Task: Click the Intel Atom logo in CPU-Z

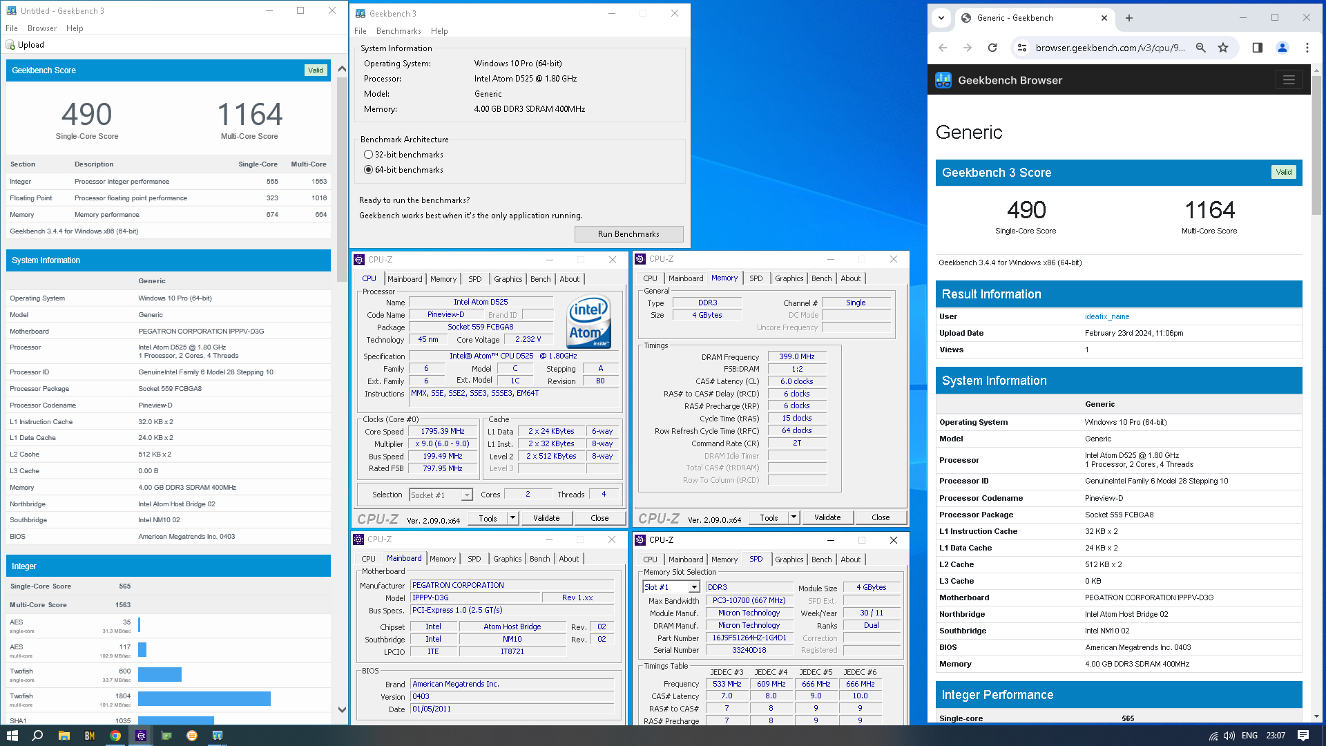Action: [589, 321]
